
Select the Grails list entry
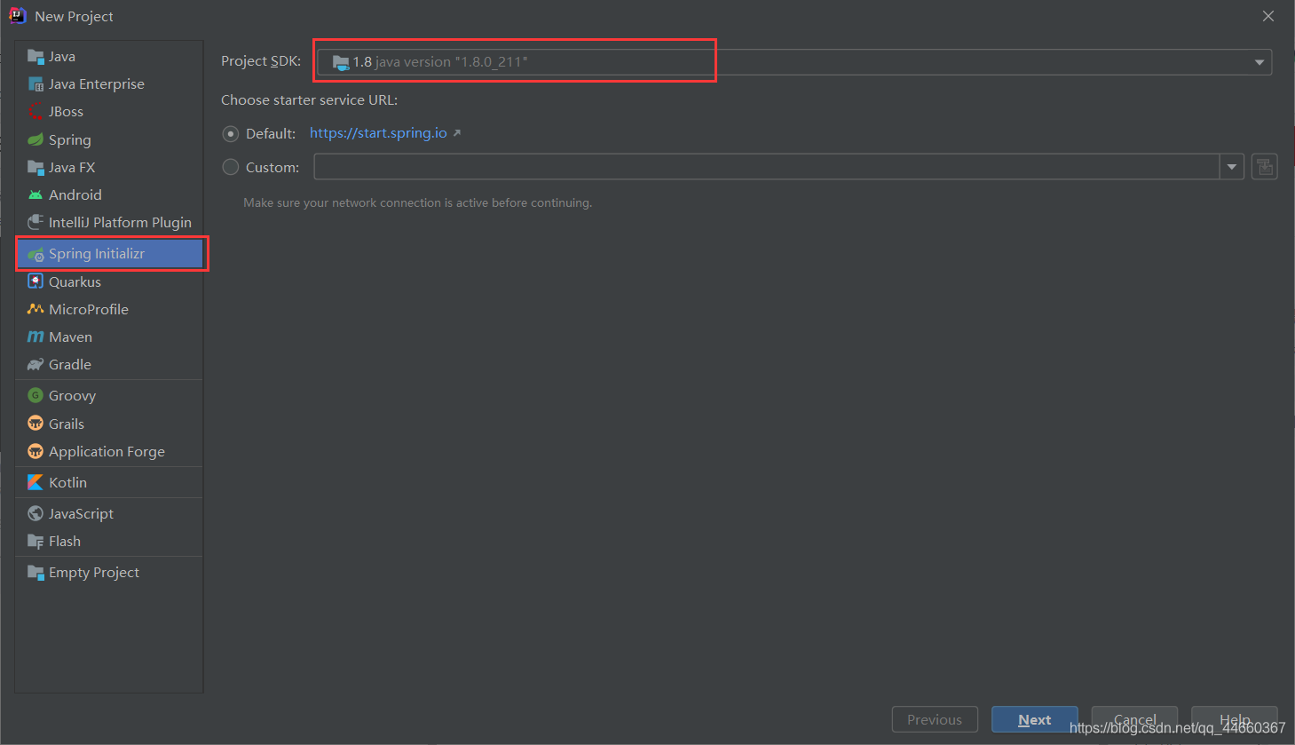[109, 424]
